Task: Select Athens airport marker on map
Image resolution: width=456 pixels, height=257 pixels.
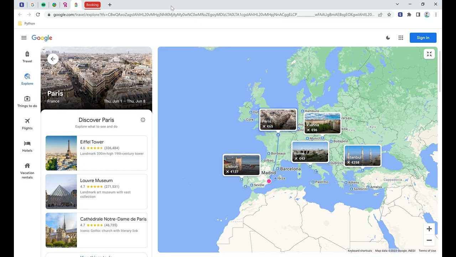Action: coord(346,183)
